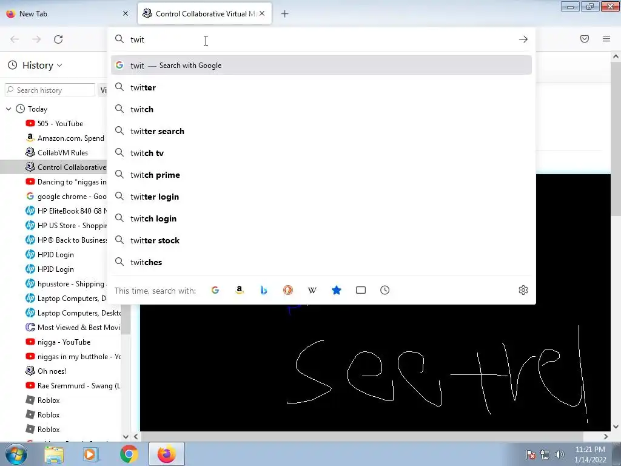The image size is (621, 466).
Task: Open the Firefox hamburger menu
Action: [x=606, y=39]
